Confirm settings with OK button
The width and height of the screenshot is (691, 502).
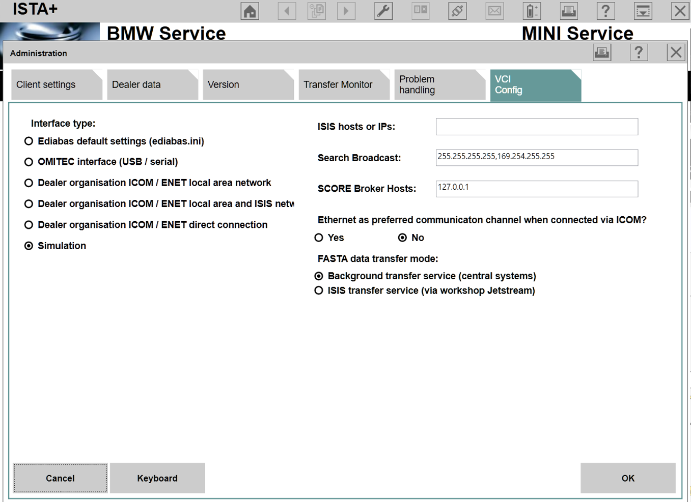[x=628, y=478]
